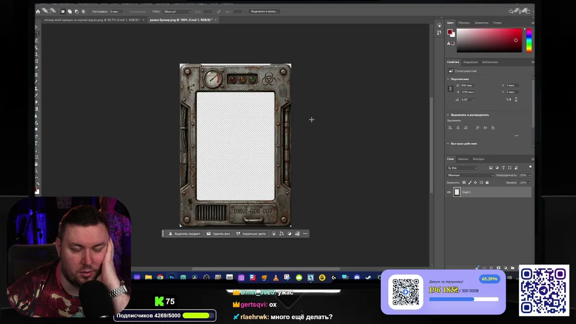
Task: Toggle lock position icon
Action: click(475, 183)
